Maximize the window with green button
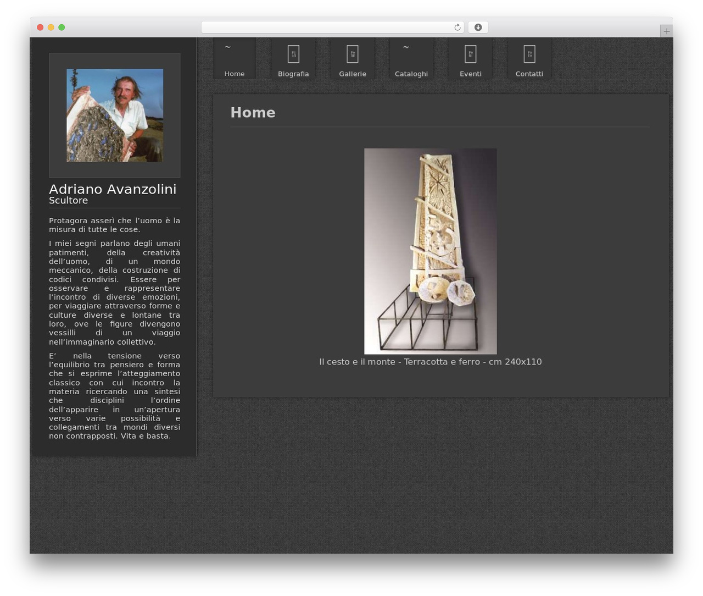Viewport: 703px width, 596px height. [x=62, y=27]
